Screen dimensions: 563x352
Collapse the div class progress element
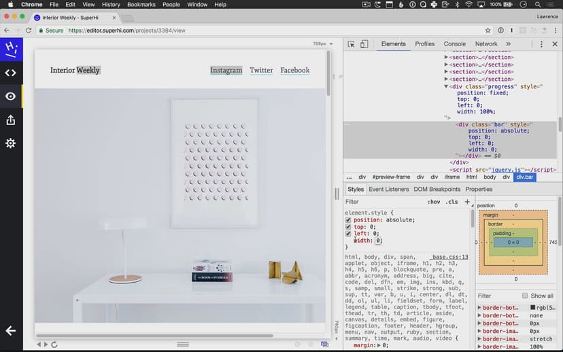(447, 87)
